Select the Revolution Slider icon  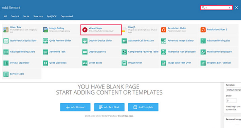164,30
